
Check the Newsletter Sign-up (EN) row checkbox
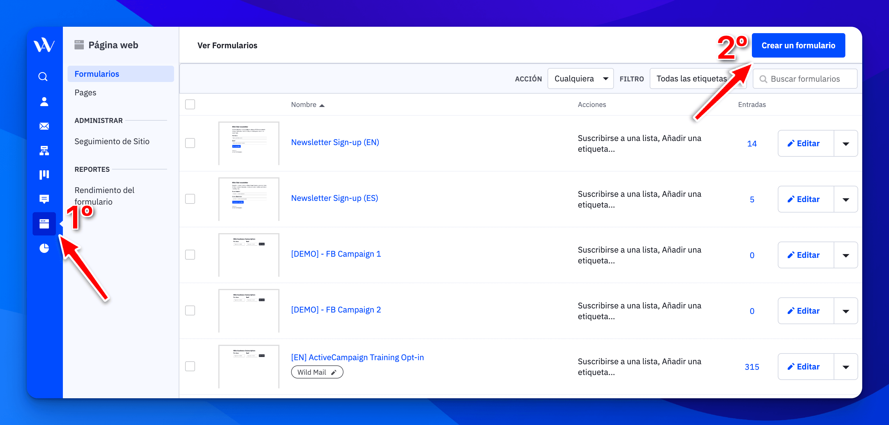(190, 143)
